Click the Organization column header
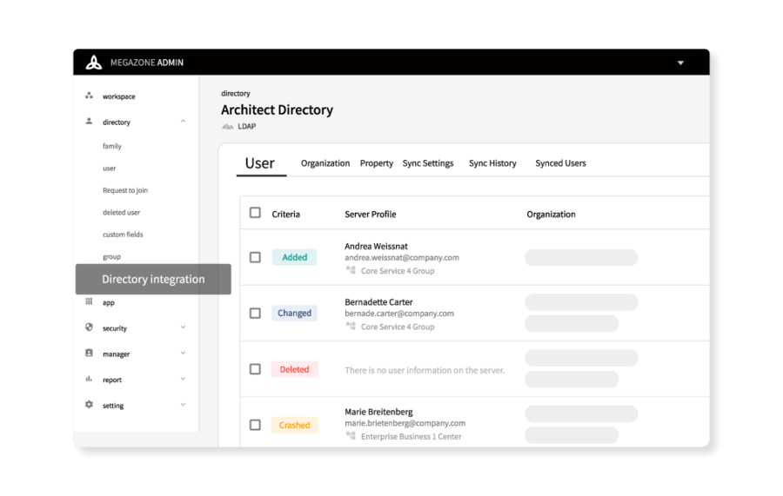 [551, 214]
